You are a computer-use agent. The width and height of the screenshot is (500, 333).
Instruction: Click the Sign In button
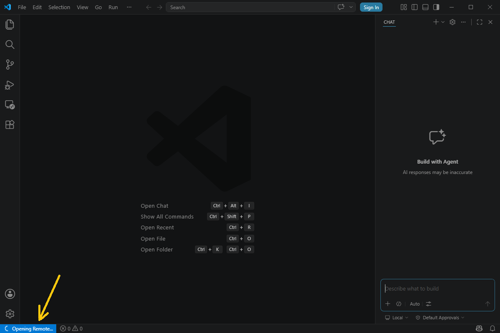pyautogui.click(x=371, y=7)
